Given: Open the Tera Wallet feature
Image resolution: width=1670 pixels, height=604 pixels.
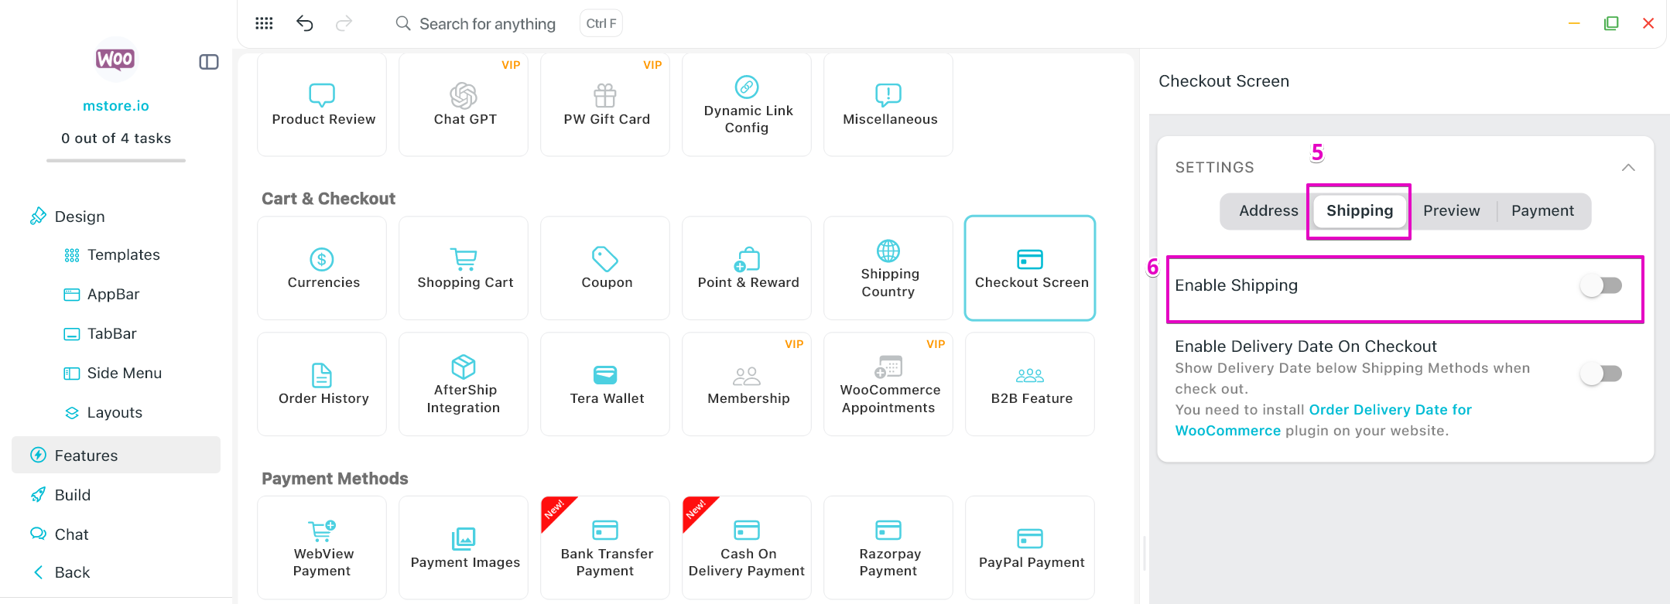Looking at the screenshot, I should click(x=605, y=384).
